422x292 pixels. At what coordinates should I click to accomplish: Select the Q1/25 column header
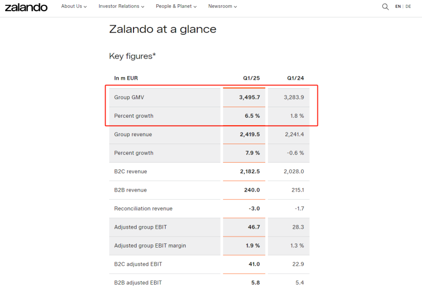[x=251, y=78]
